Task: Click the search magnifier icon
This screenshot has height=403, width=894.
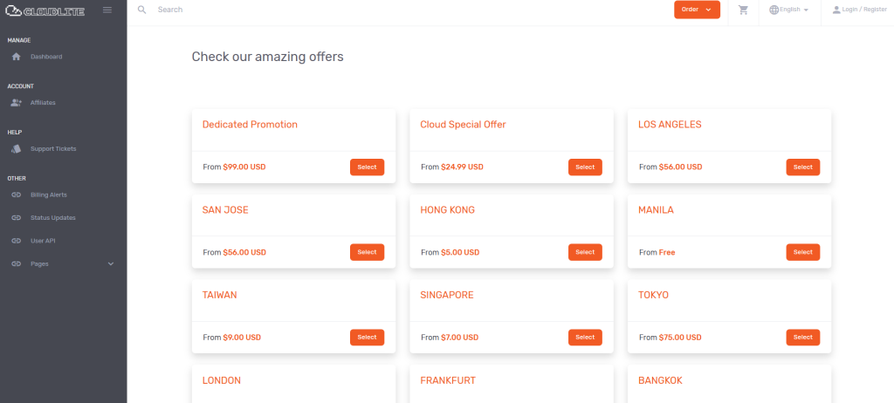Action: (142, 10)
